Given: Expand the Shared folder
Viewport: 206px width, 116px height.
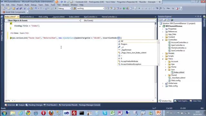Looking at the screenshot, I should pyautogui.click(x=166, y=75).
